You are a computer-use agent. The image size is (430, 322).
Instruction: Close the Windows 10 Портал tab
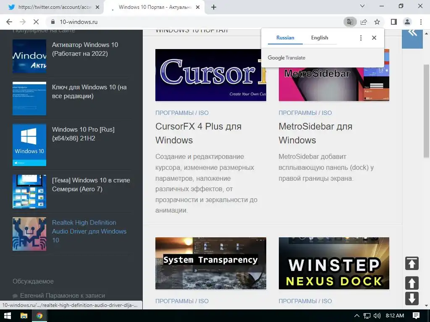coord(198,8)
